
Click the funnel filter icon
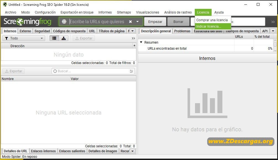[x=7, y=38]
